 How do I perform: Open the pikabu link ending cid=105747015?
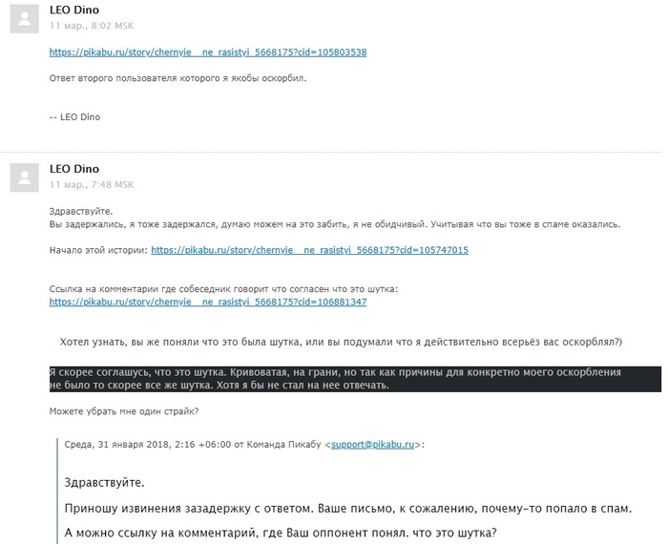pos(310,250)
